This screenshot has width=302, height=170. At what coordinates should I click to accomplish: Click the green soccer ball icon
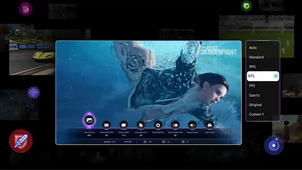[247, 6]
